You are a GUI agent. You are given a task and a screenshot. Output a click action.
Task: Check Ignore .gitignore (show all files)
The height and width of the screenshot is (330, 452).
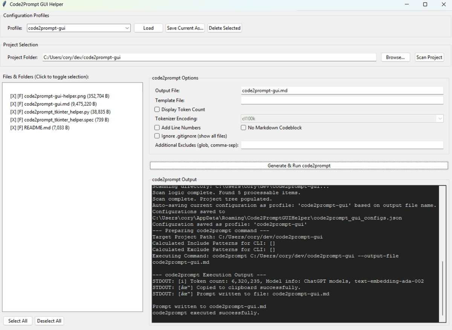tap(157, 136)
